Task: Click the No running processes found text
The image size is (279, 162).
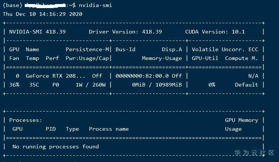Action: (x=55, y=147)
